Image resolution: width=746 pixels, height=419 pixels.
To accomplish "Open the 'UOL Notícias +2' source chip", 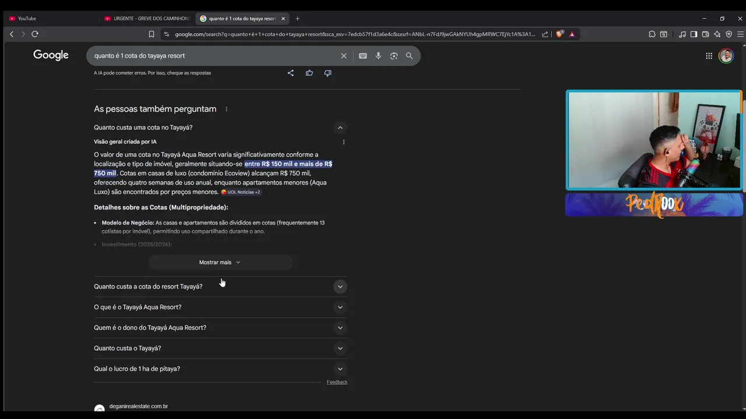I will coord(241,192).
